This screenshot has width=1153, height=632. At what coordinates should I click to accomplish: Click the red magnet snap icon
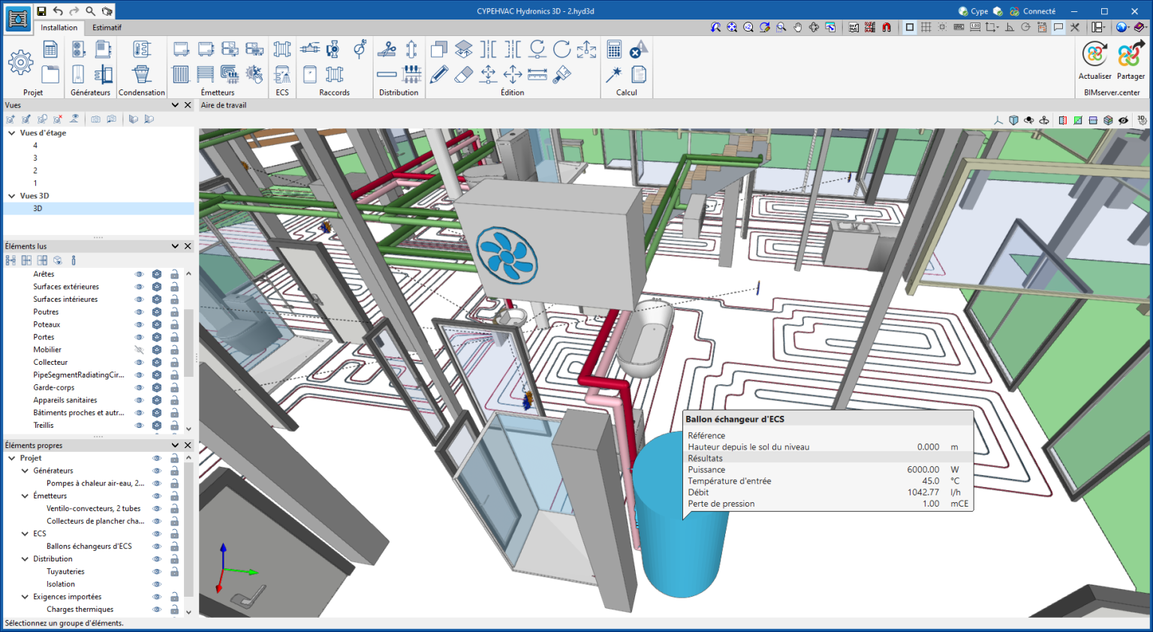[x=887, y=27]
